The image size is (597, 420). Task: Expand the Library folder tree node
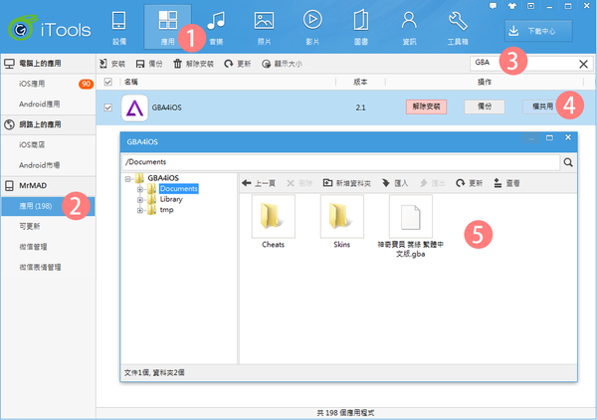[x=140, y=199]
